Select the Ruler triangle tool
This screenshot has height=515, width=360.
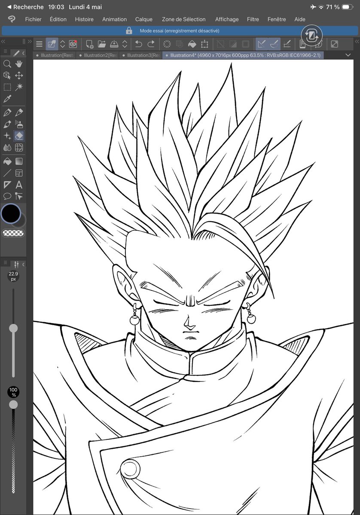[7, 185]
